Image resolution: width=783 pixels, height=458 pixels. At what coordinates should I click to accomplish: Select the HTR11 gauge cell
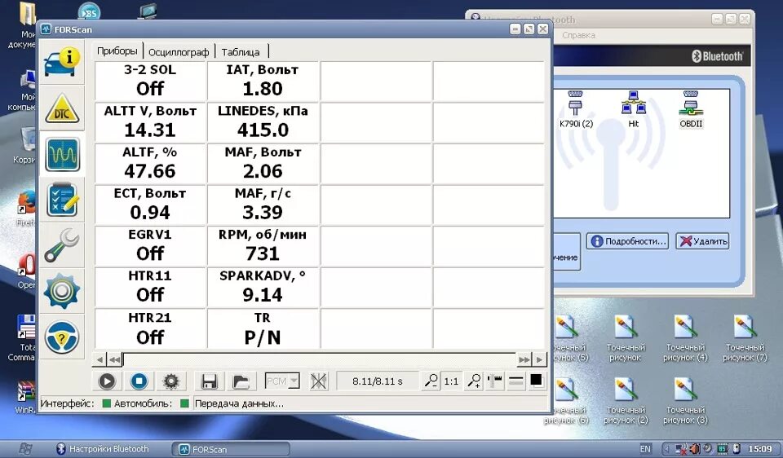(x=150, y=287)
